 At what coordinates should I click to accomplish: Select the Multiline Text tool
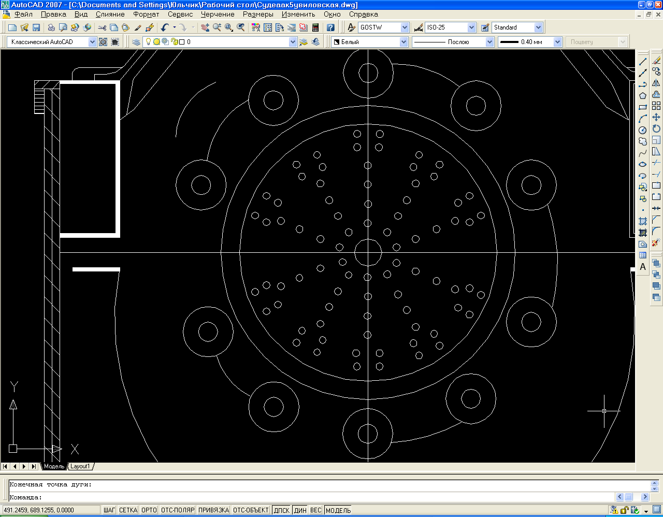click(643, 267)
